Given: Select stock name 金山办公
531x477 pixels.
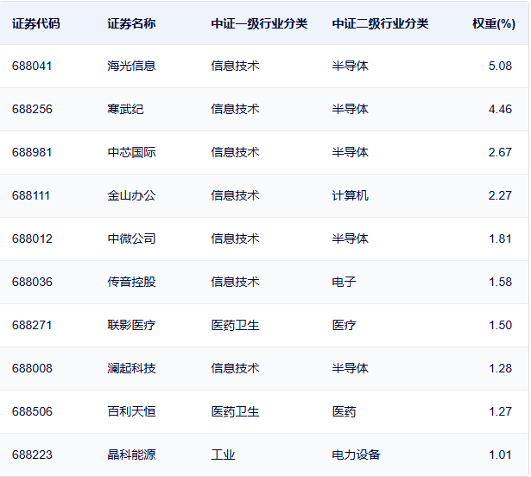Looking at the screenshot, I should pyautogui.click(x=131, y=195).
